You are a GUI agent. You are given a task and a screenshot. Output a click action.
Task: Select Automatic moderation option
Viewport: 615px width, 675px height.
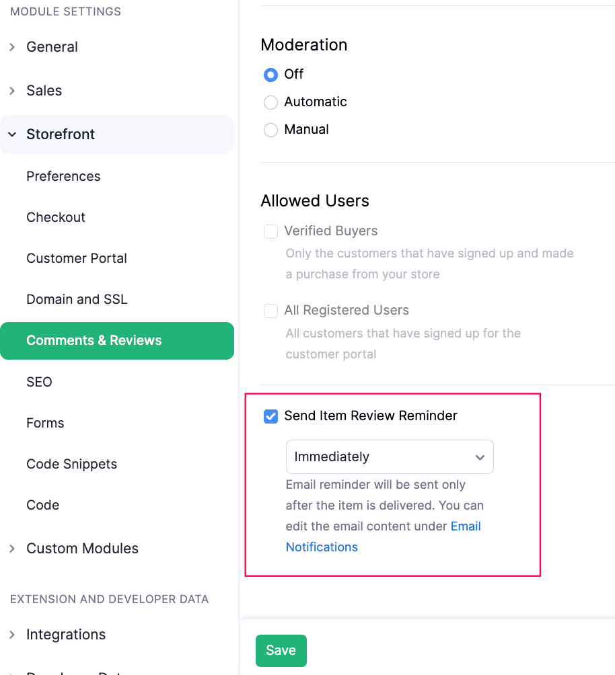click(x=270, y=102)
